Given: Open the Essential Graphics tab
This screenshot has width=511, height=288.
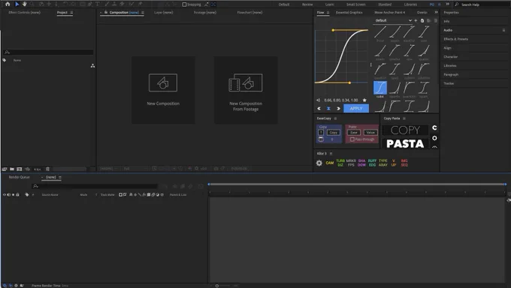Looking at the screenshot, I should tap(349, 12).
